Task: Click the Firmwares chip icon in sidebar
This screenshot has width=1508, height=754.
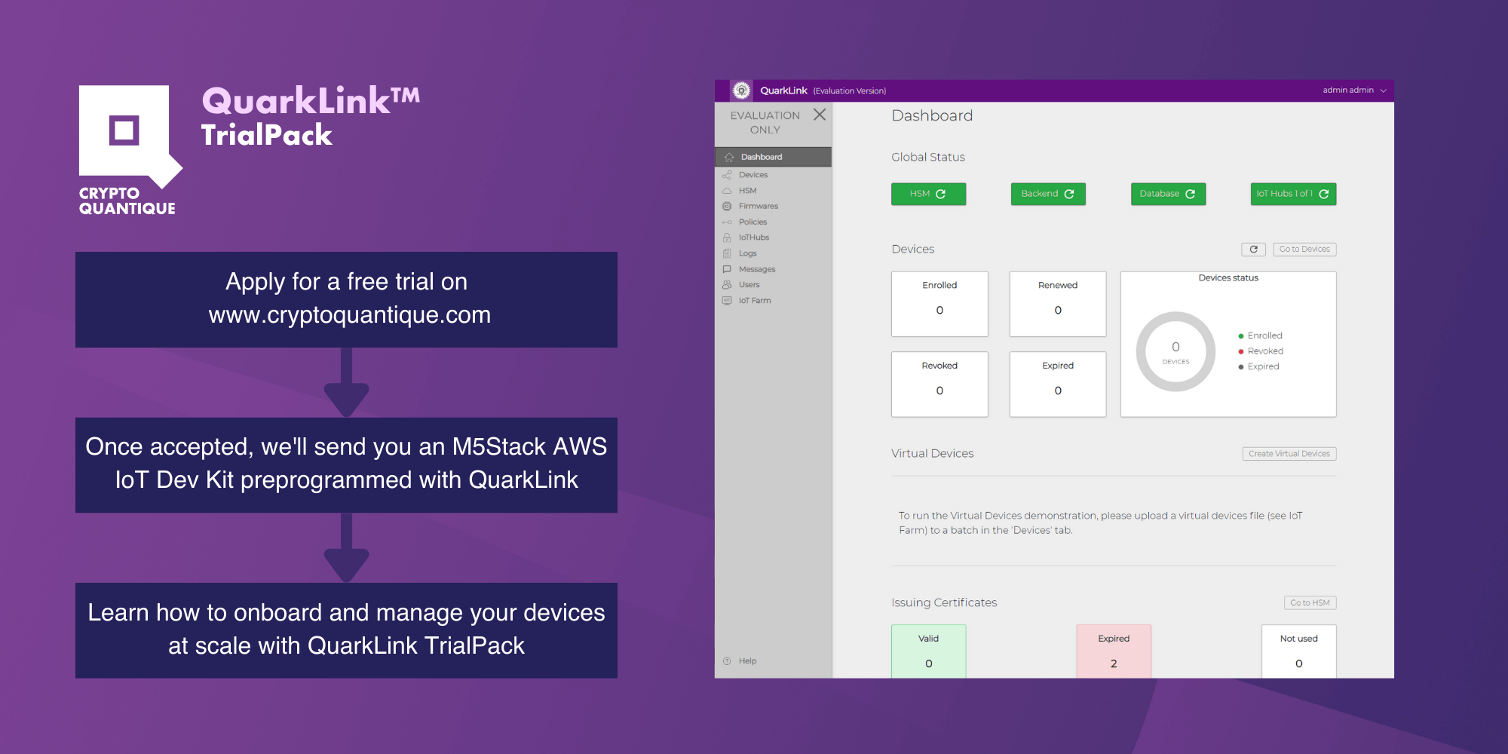Action: point(727,206)
